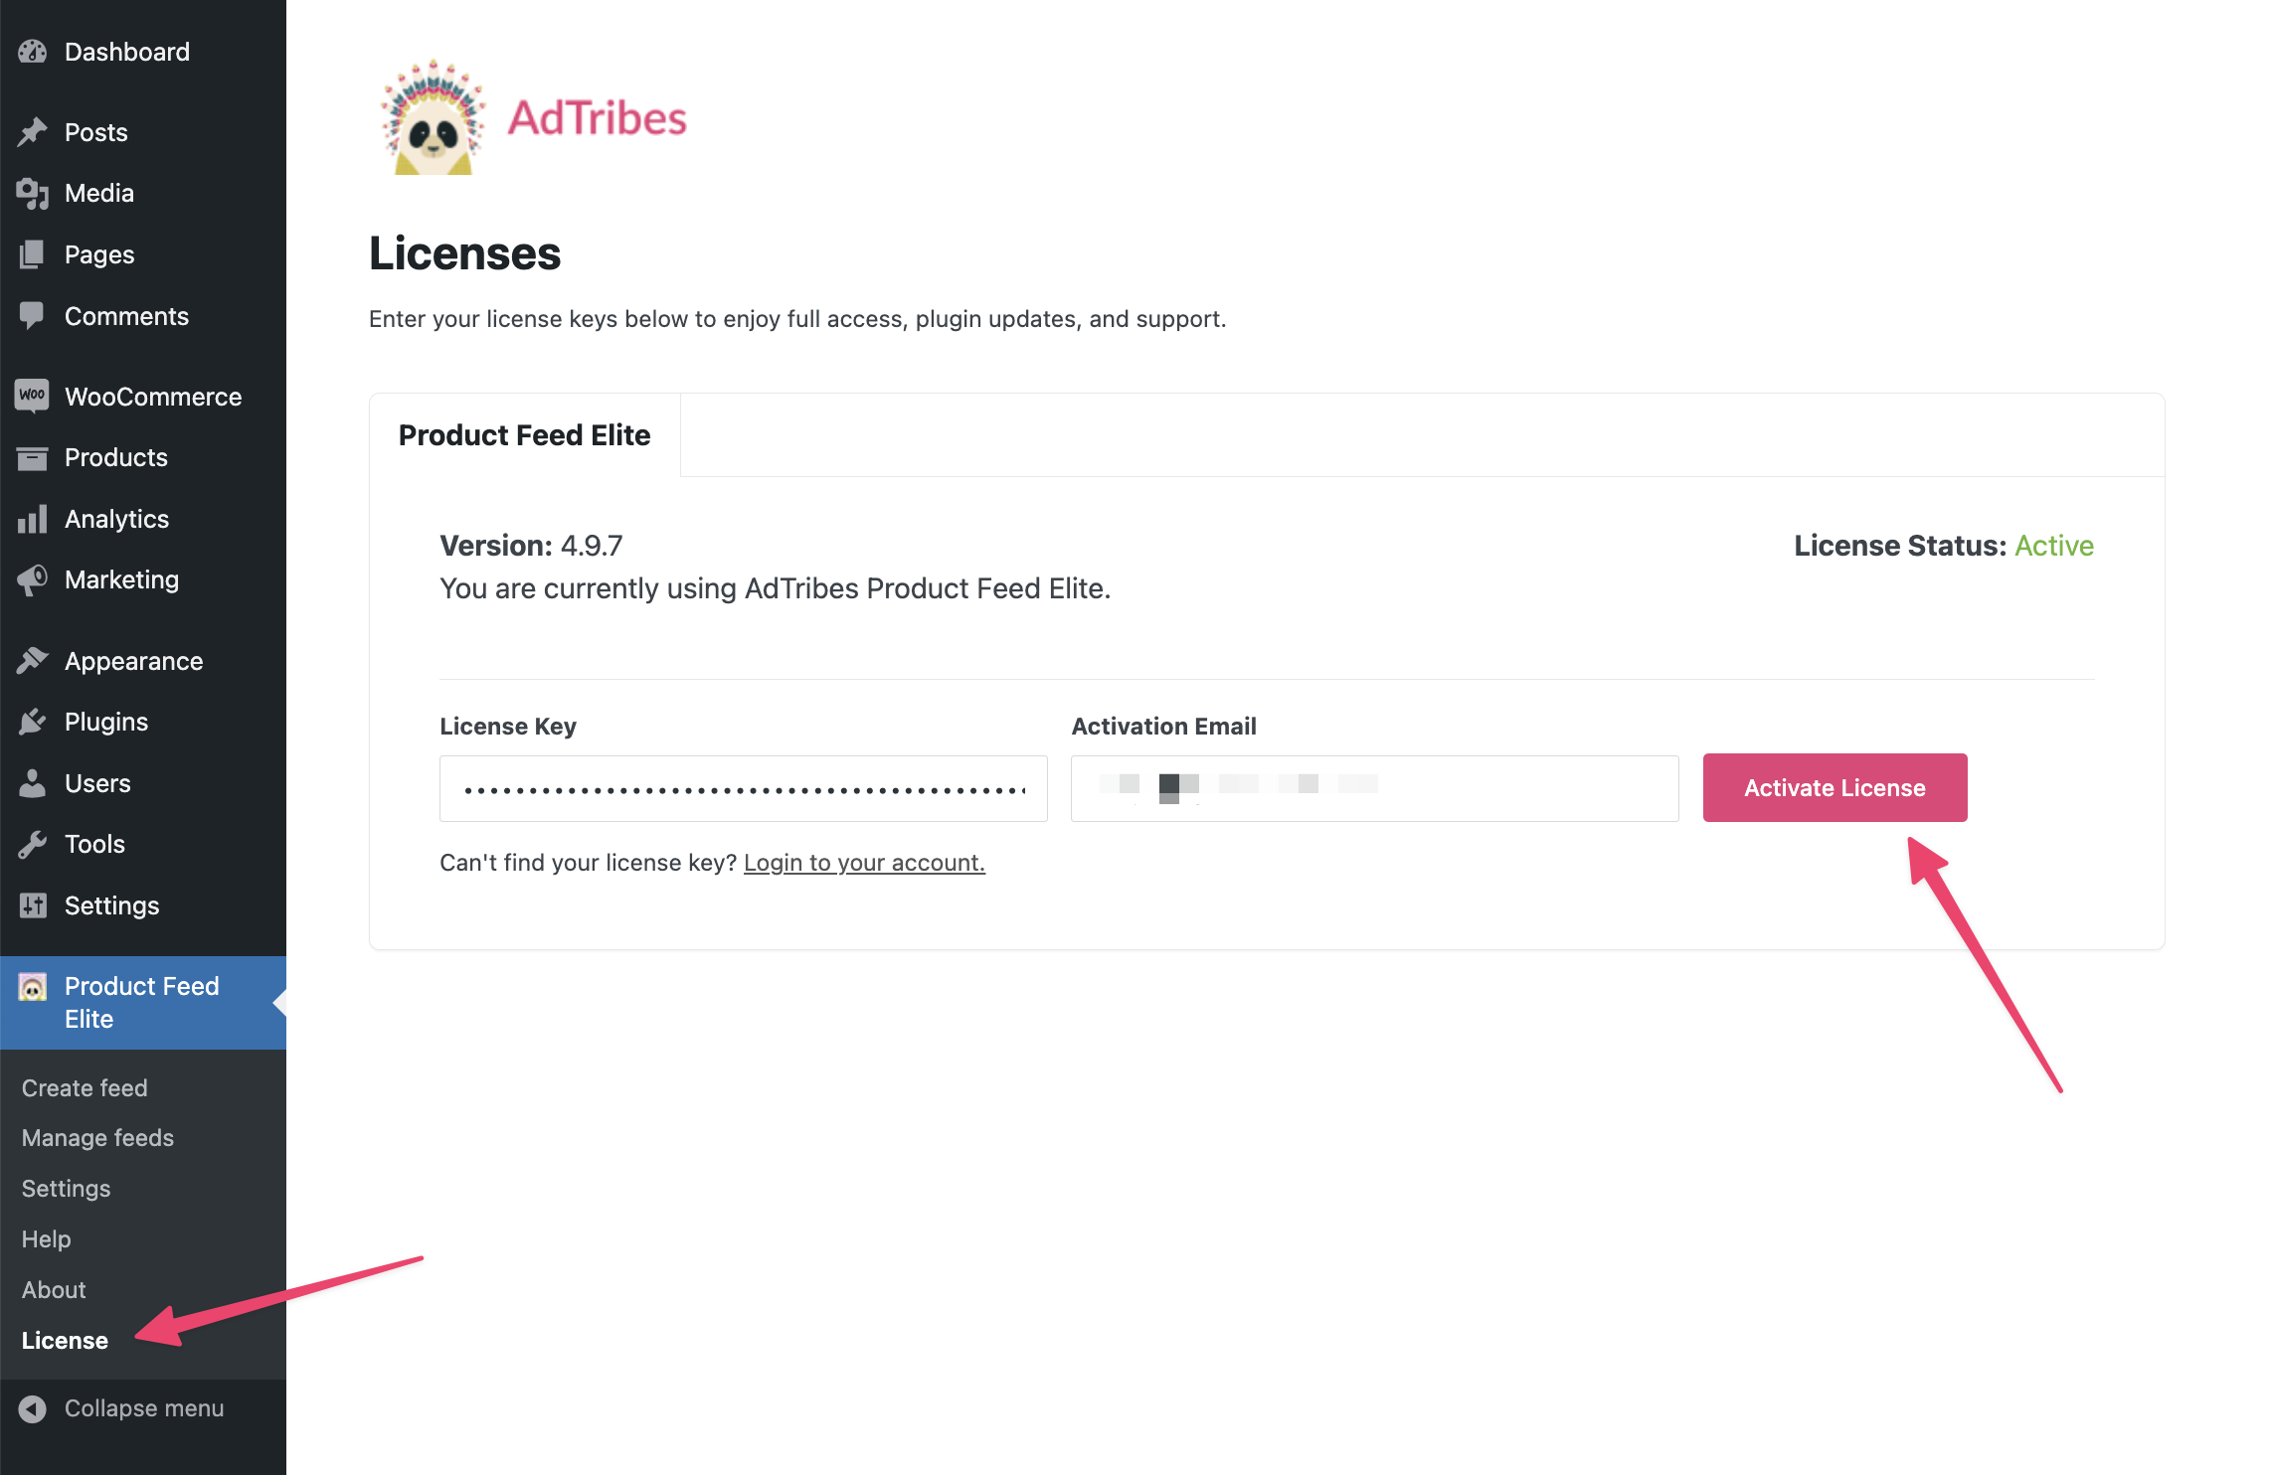Follow the Login to your account link
This screenshot has height=1475, width=2271.
tap(864, 863)
